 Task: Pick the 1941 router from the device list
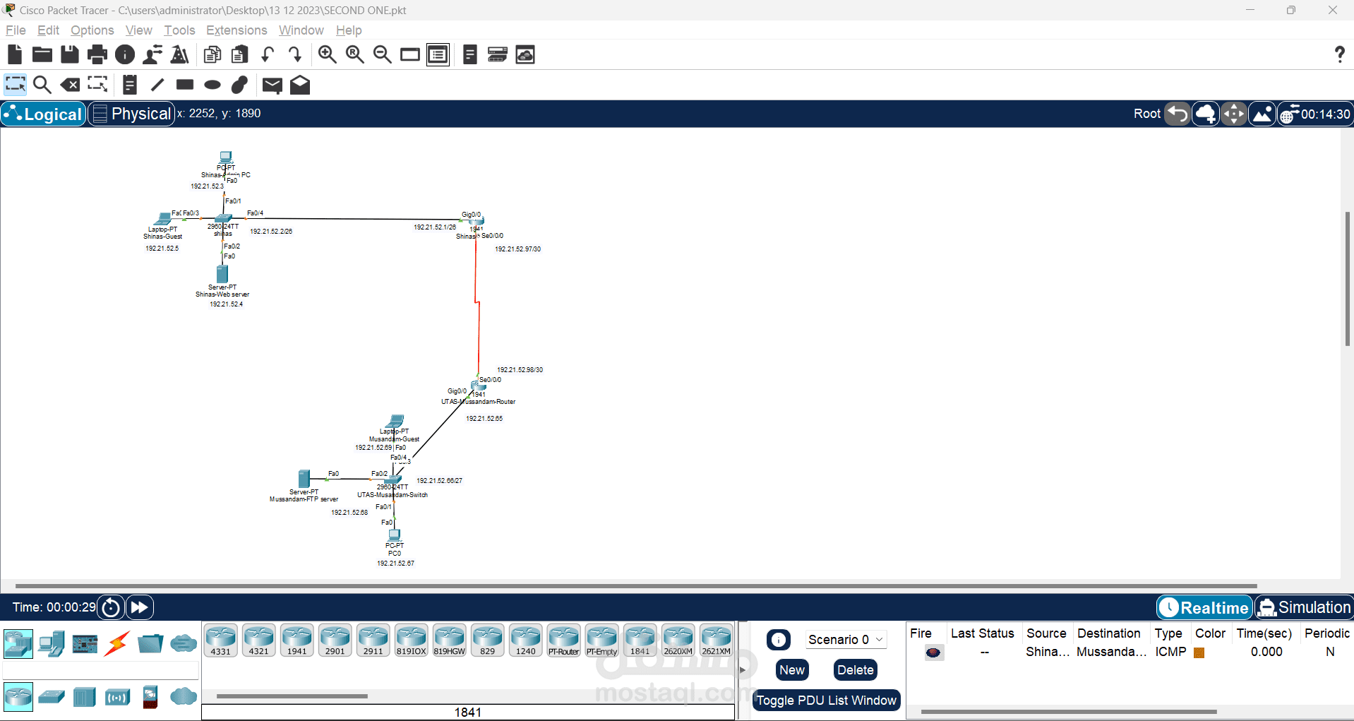point(296,639)
